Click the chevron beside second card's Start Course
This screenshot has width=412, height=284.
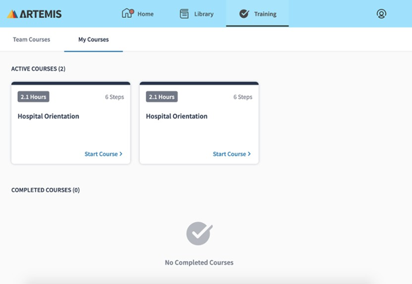pos(249,154)
